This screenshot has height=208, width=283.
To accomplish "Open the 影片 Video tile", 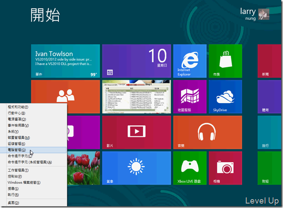I will point(136,132).
